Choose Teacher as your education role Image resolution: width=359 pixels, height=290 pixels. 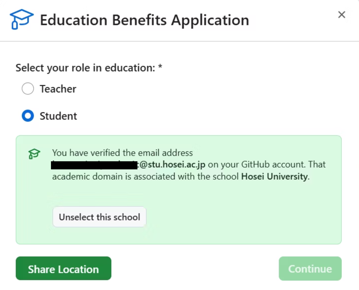pyautogui.click(x=28, y=89)
